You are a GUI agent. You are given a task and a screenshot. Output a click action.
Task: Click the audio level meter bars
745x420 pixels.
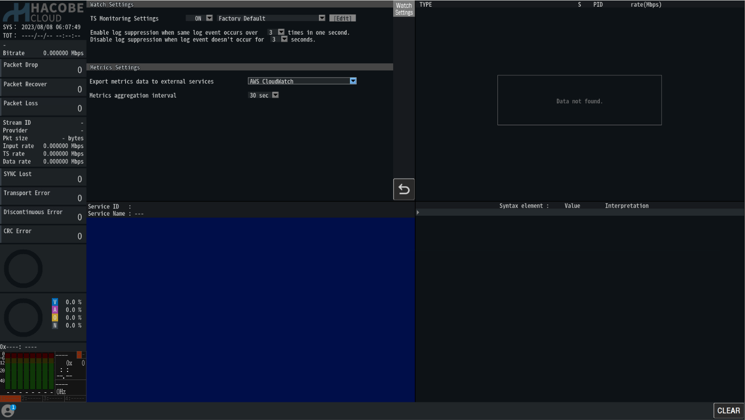click(x=29, y=372)
